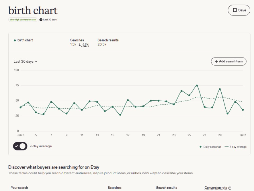Click the down arrow icon next to -6.7%

coord(80,45)
